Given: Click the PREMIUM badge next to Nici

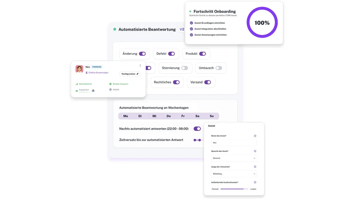Looking at the screenshot, I should click(x=97, y=67).
